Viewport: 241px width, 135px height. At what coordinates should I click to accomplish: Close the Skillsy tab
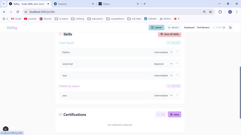(x=48, y=4)
